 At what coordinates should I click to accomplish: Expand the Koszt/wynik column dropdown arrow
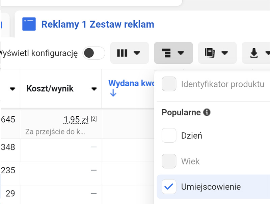94,89
